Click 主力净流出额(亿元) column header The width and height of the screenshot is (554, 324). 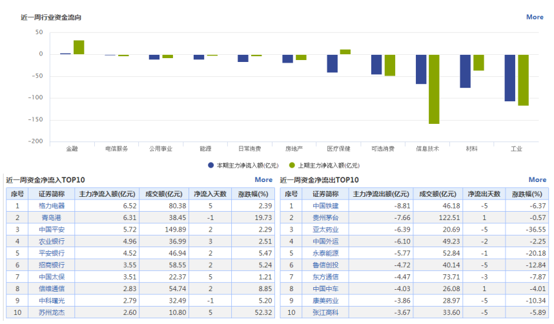coord(381,194)
